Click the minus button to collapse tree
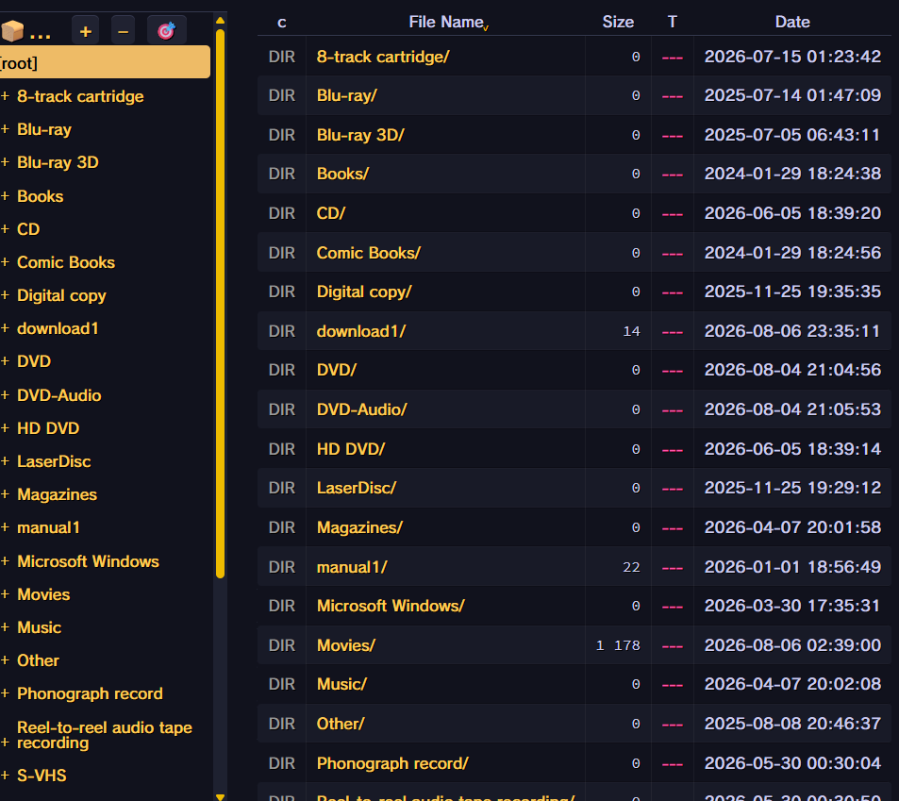This screenshot has height=801, width=899. coord(123,31)
